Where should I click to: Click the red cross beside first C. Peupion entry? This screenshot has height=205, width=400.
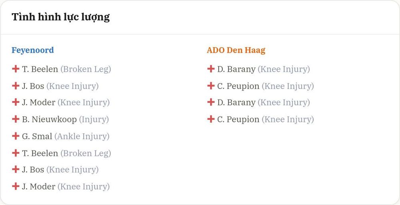[211, 86]
